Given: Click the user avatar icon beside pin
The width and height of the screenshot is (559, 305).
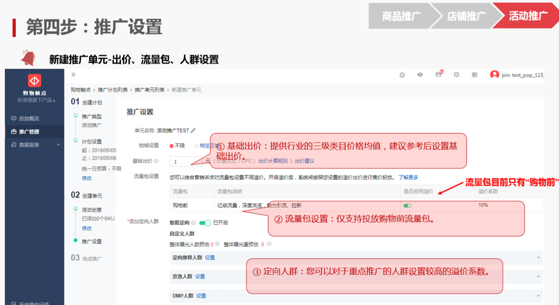Looking at the screenshot, I should 494,75.
